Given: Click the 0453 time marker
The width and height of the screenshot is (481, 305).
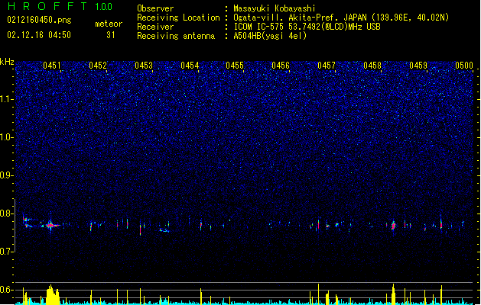Looking at the screenshot, I should click(144, 66).
